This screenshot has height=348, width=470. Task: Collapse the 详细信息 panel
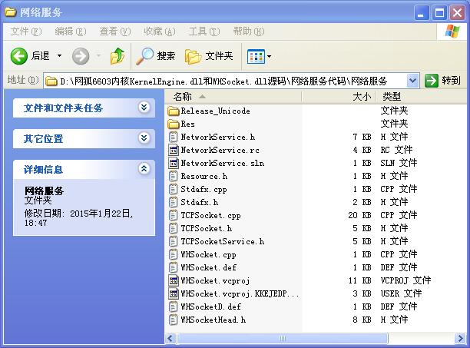click(144, 169)
